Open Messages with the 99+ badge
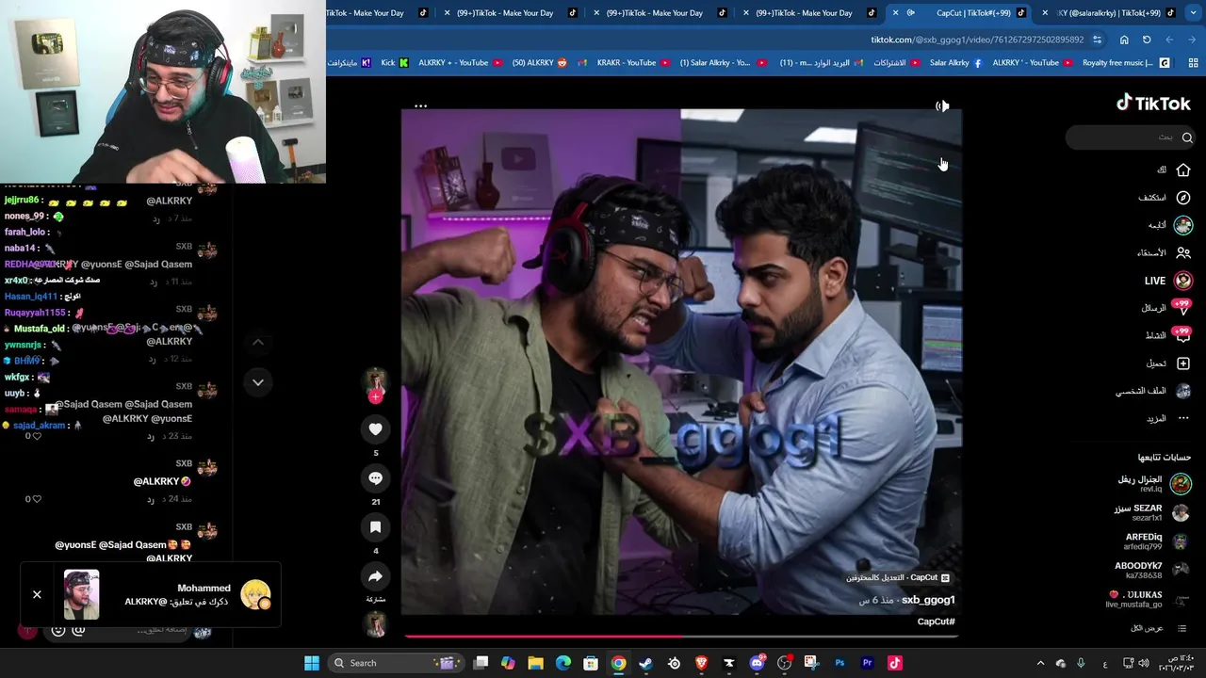1206x678 pixels. tap(1167, 308)
